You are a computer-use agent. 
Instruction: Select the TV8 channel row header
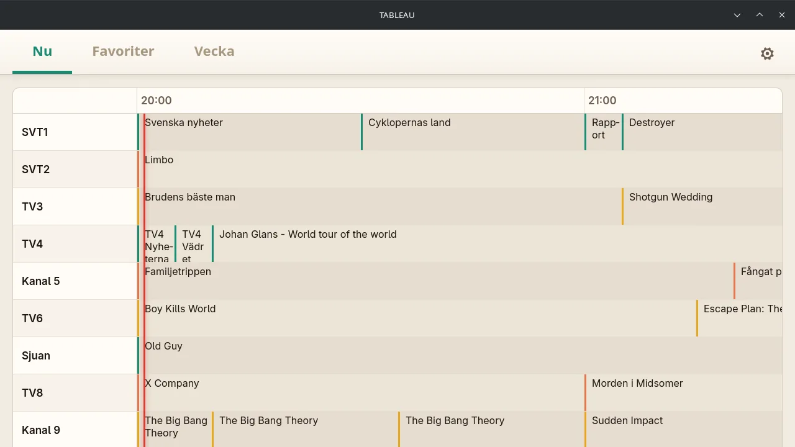(75, 392)
